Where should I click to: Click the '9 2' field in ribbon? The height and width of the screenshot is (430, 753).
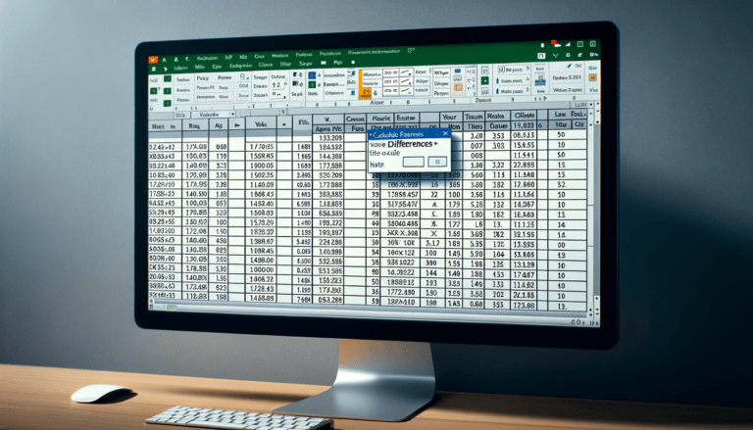click(x=277, y=84)
